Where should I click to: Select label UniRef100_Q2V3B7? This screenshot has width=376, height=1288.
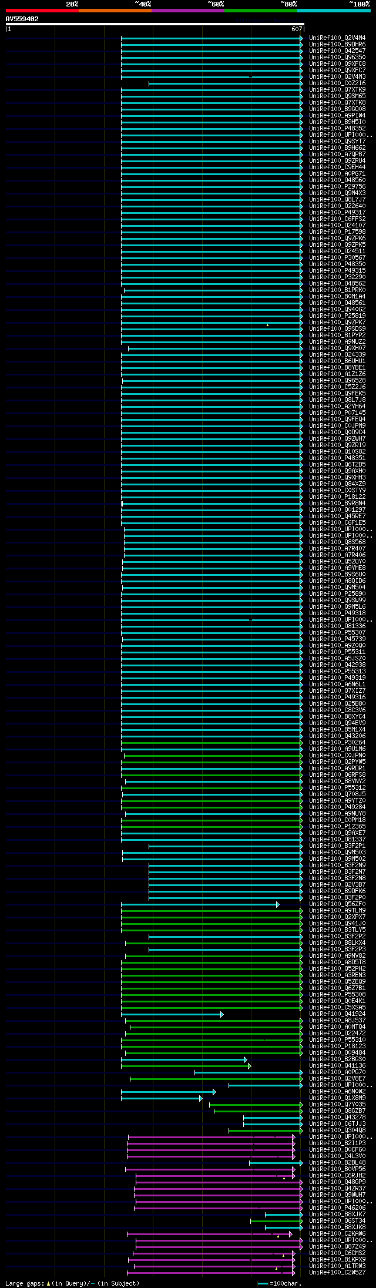pos(337,884)
